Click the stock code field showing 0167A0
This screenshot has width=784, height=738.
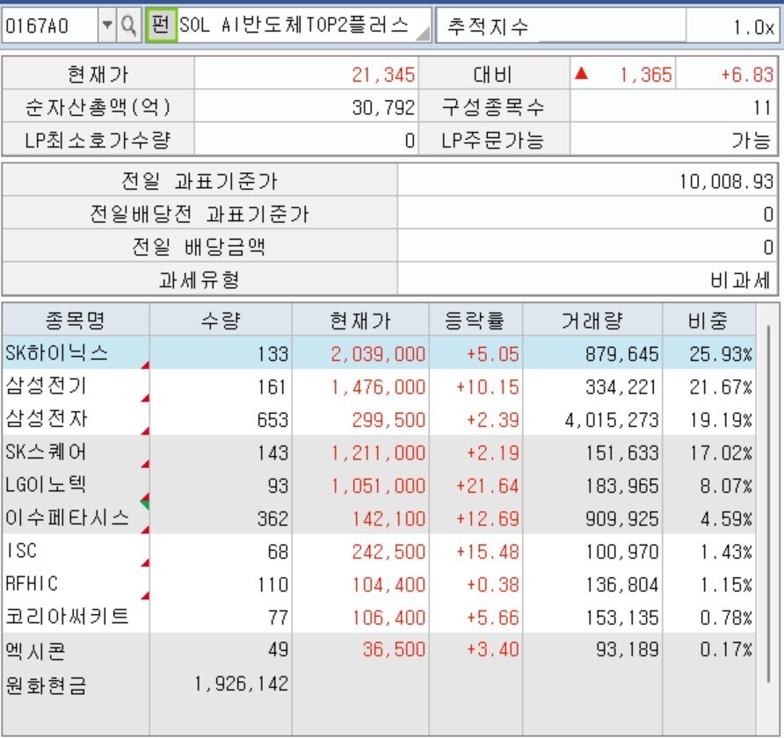(x=49, y=25)
